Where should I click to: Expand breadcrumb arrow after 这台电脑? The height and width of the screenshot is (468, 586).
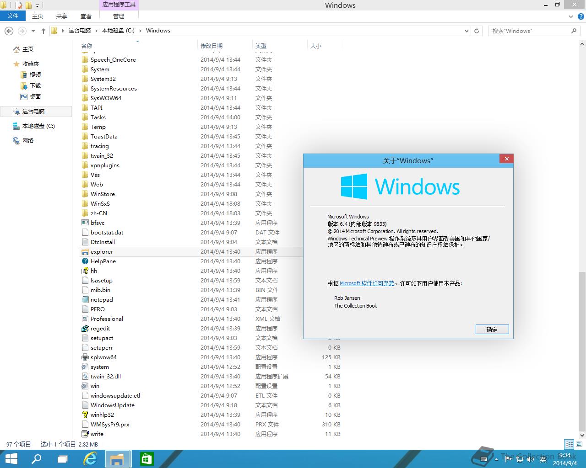pyautogui.click(x=96, y=31)
